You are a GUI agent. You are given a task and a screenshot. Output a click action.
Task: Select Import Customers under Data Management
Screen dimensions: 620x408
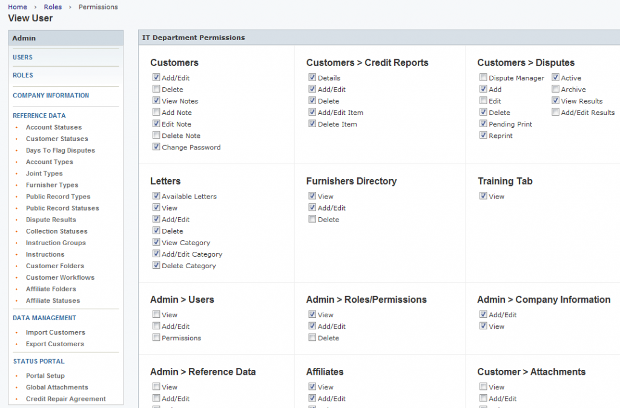point(55,332)
